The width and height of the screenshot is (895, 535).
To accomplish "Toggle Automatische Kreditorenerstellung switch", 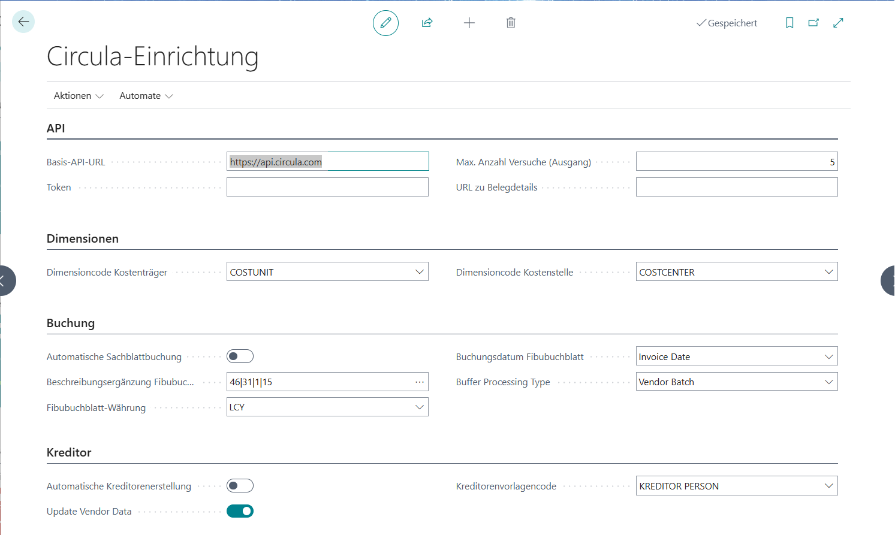I will tap(240, 486).
